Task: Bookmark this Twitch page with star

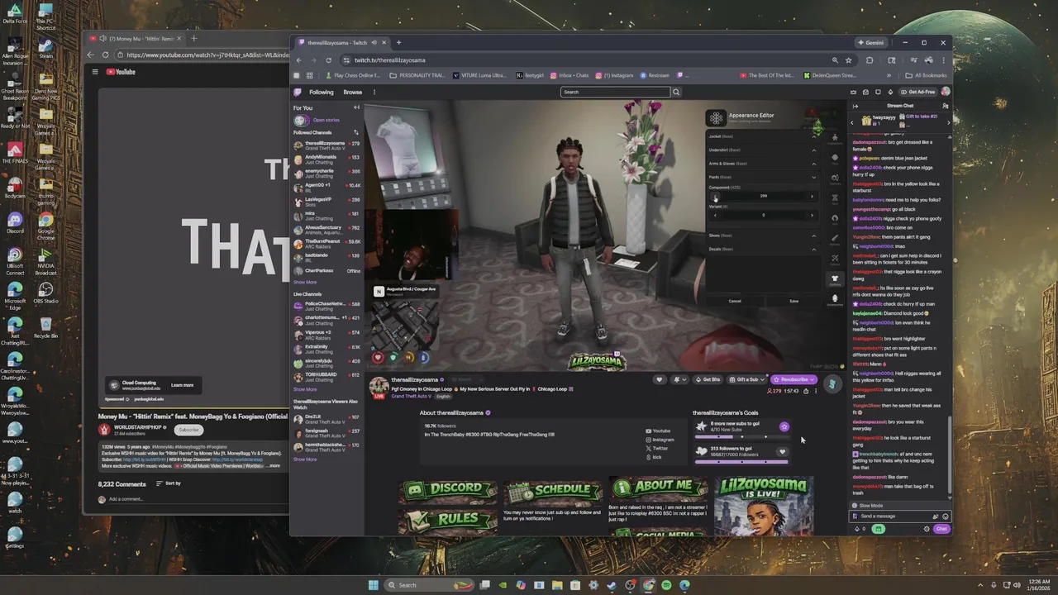Action: tap(848, 59)
